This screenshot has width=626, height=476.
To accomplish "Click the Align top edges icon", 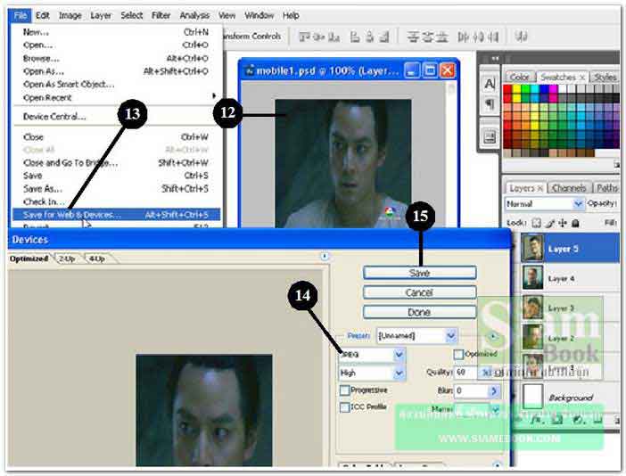I will [x=305, y=37].
